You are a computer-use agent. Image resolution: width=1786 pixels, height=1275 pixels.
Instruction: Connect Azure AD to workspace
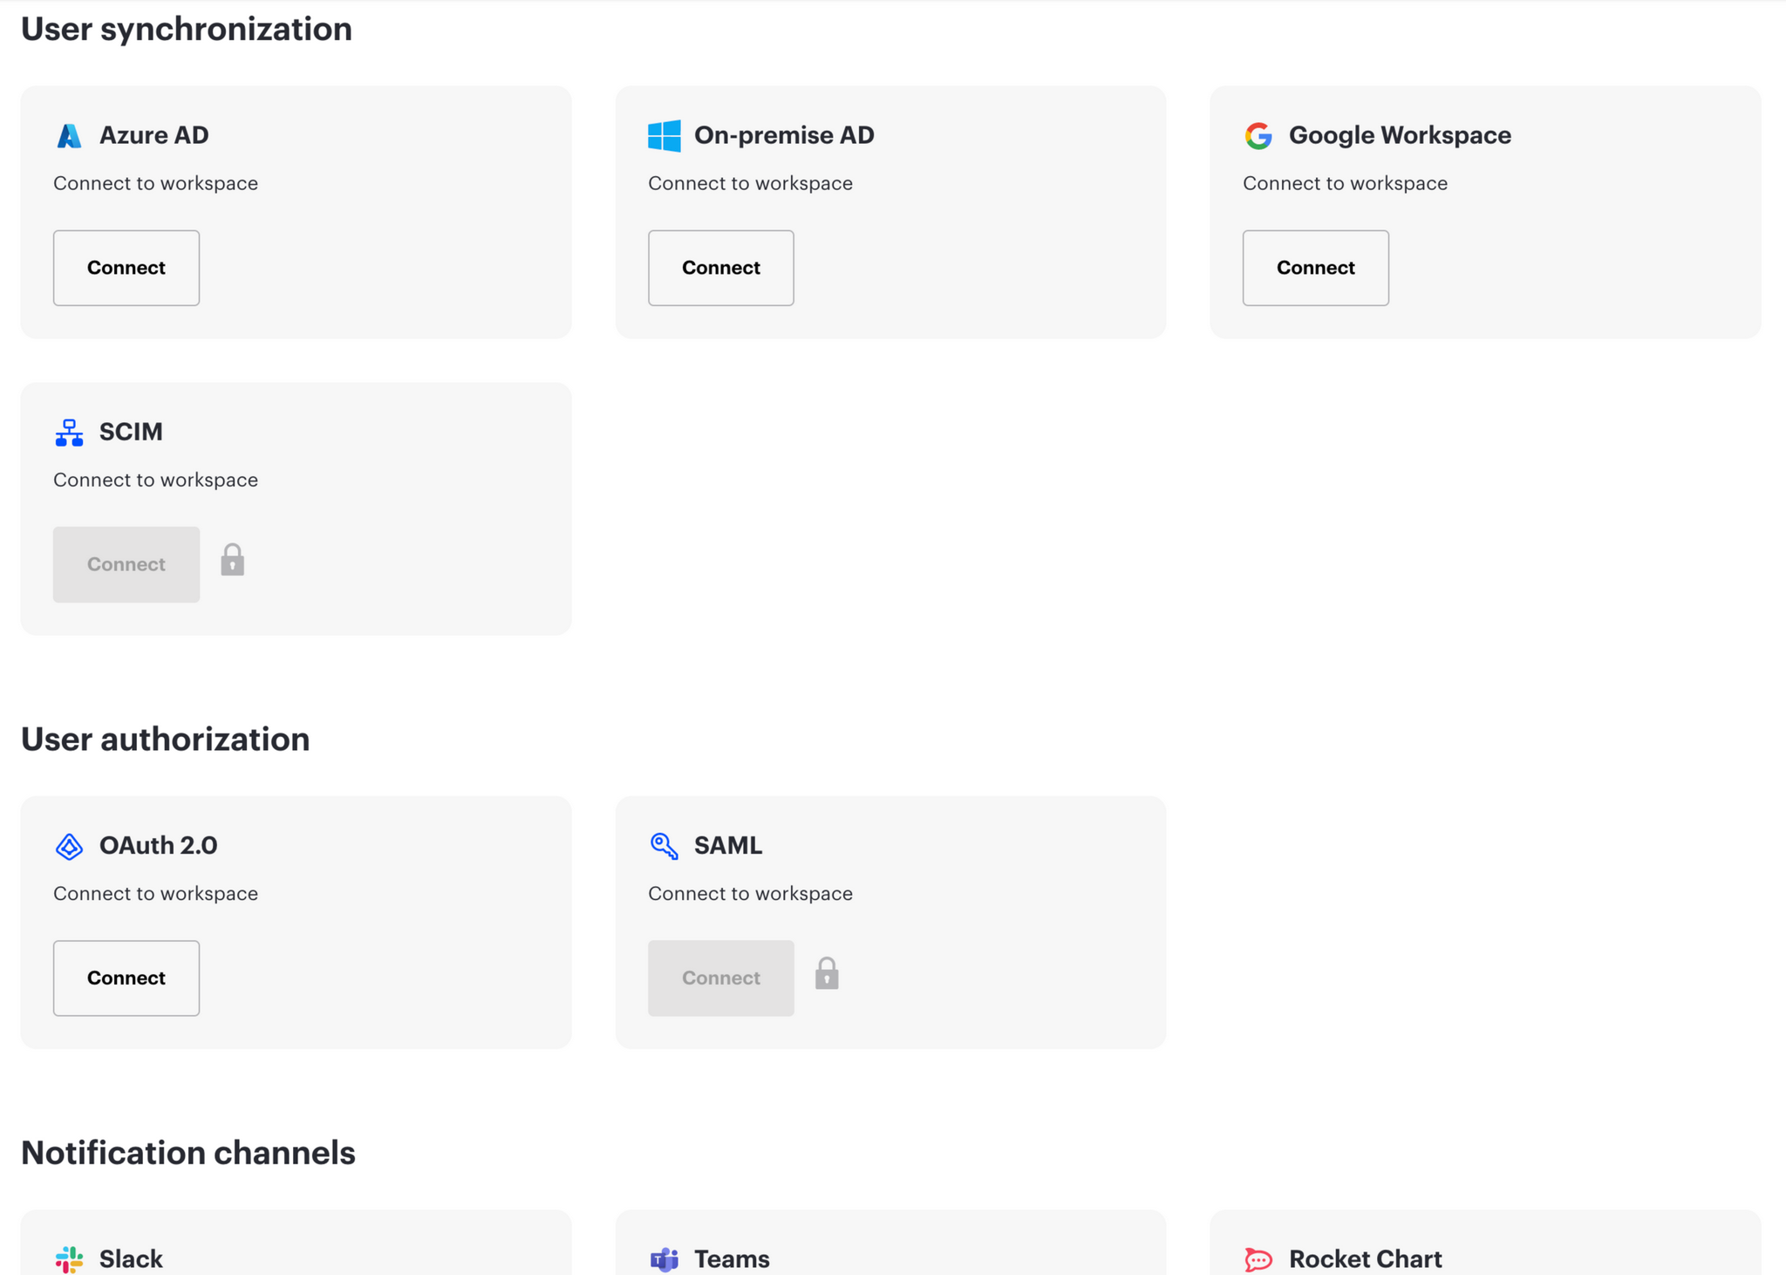[126, 268]
